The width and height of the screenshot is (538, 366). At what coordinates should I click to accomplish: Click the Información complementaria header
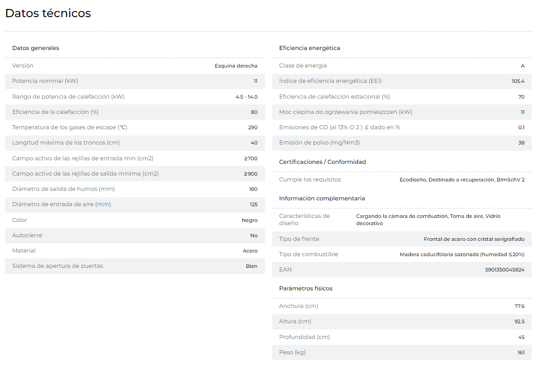322,199
